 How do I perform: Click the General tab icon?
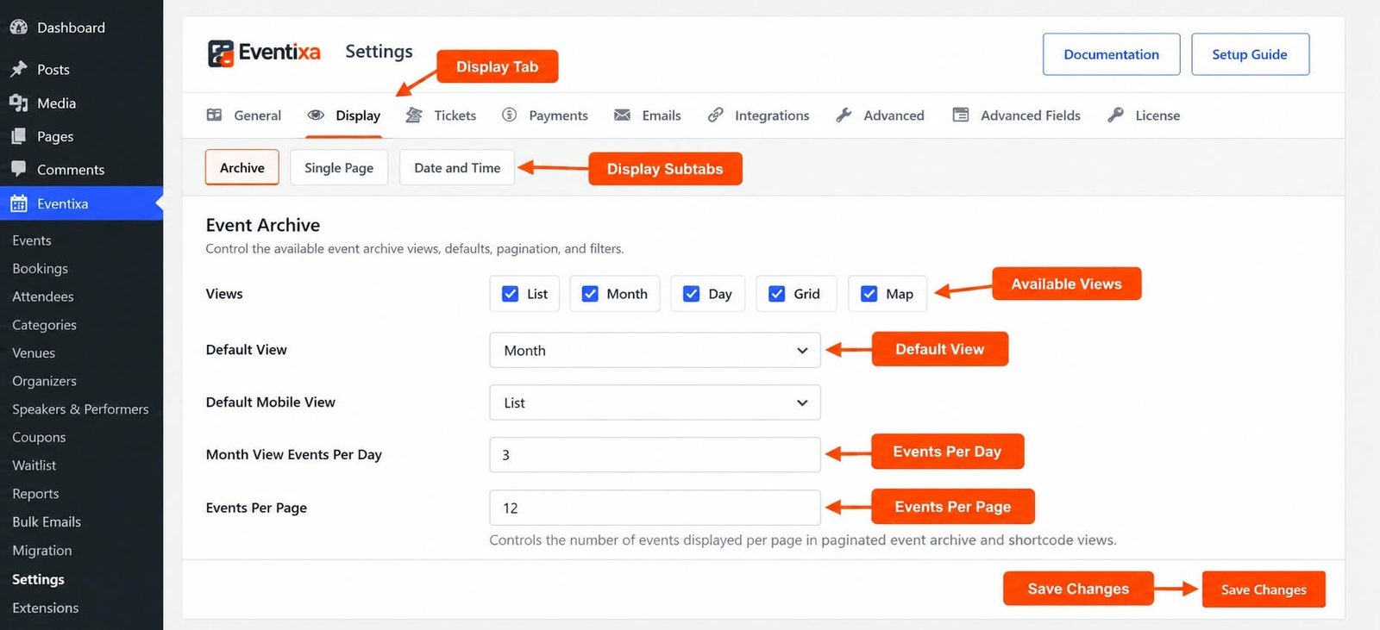pos(215,115)
